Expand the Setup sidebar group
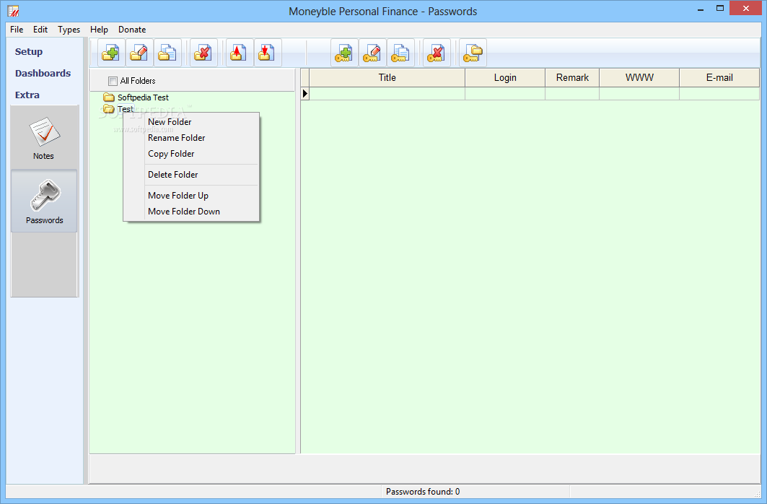767x504 pixels. 29,51
